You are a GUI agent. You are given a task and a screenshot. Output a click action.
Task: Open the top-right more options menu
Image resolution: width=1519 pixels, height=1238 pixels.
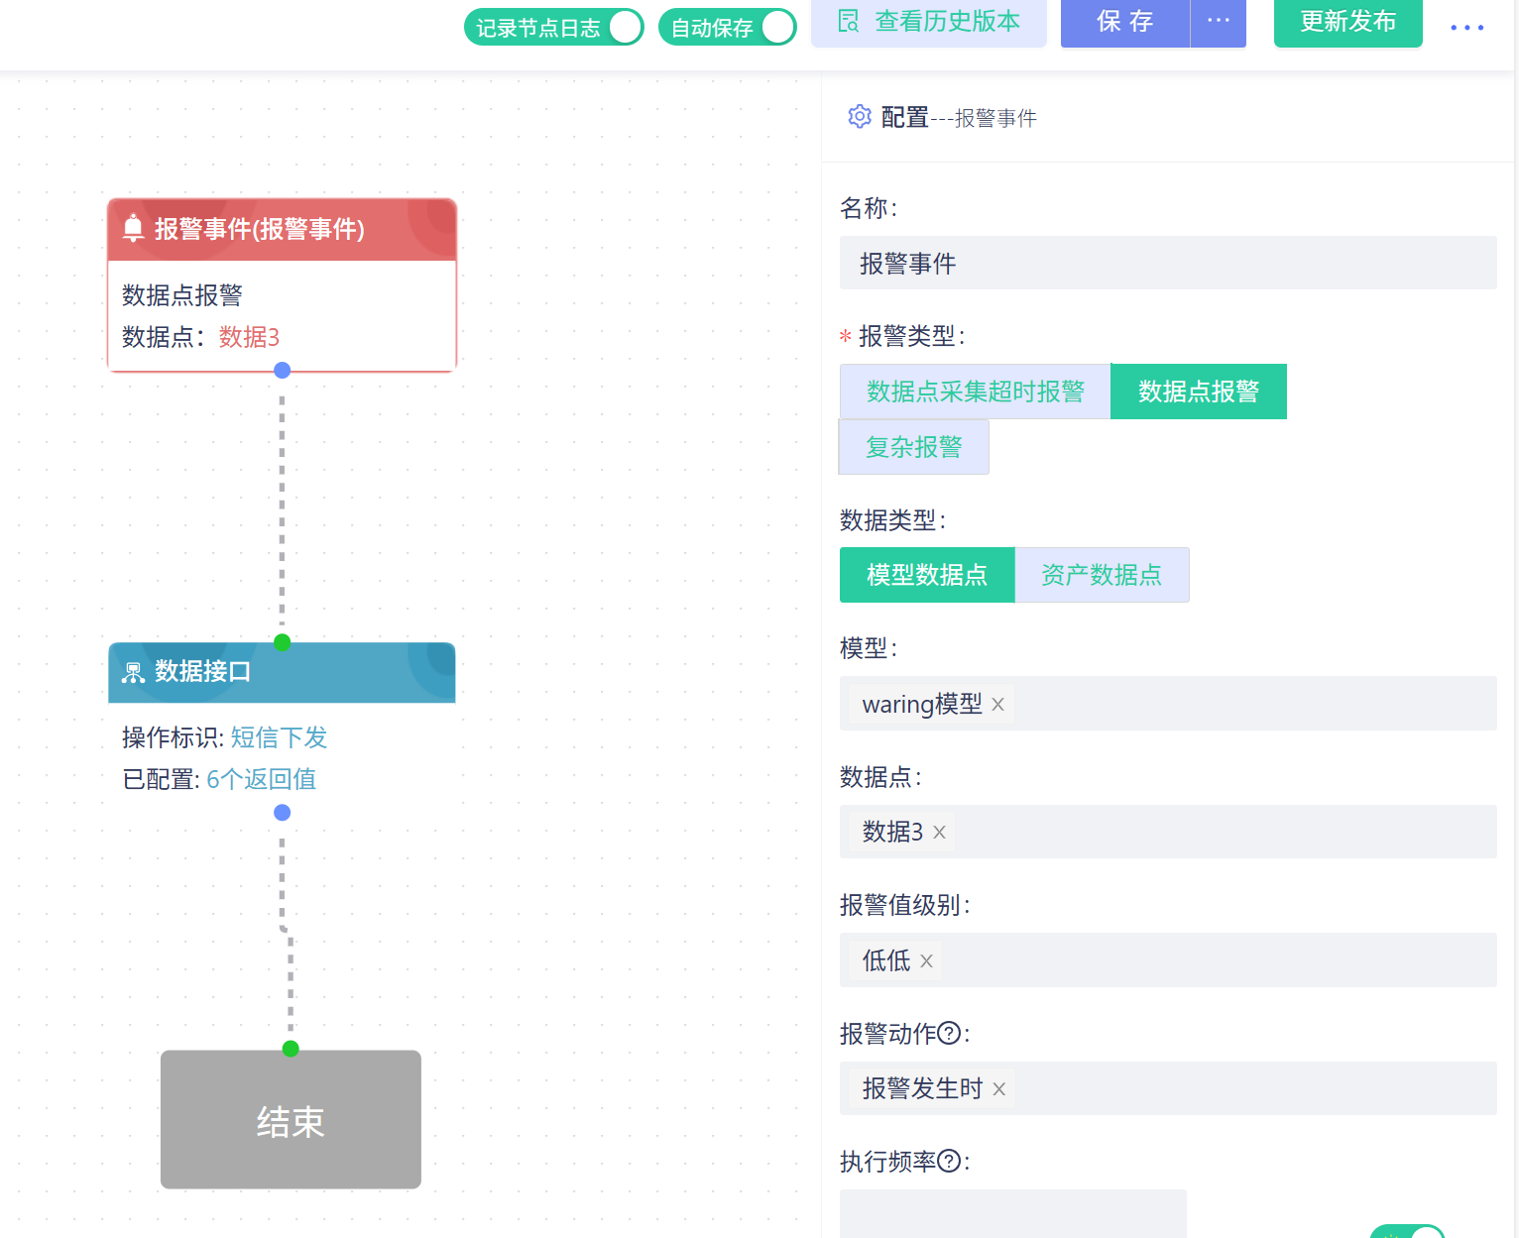coord(1466,28)
